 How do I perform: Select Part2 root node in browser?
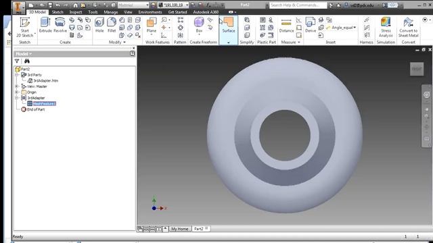25,69
